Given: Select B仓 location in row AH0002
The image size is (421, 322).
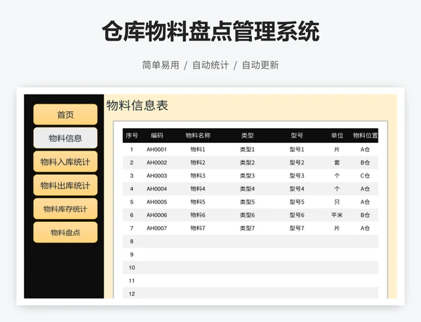Looking at the screenshot, I should [365, 162].
